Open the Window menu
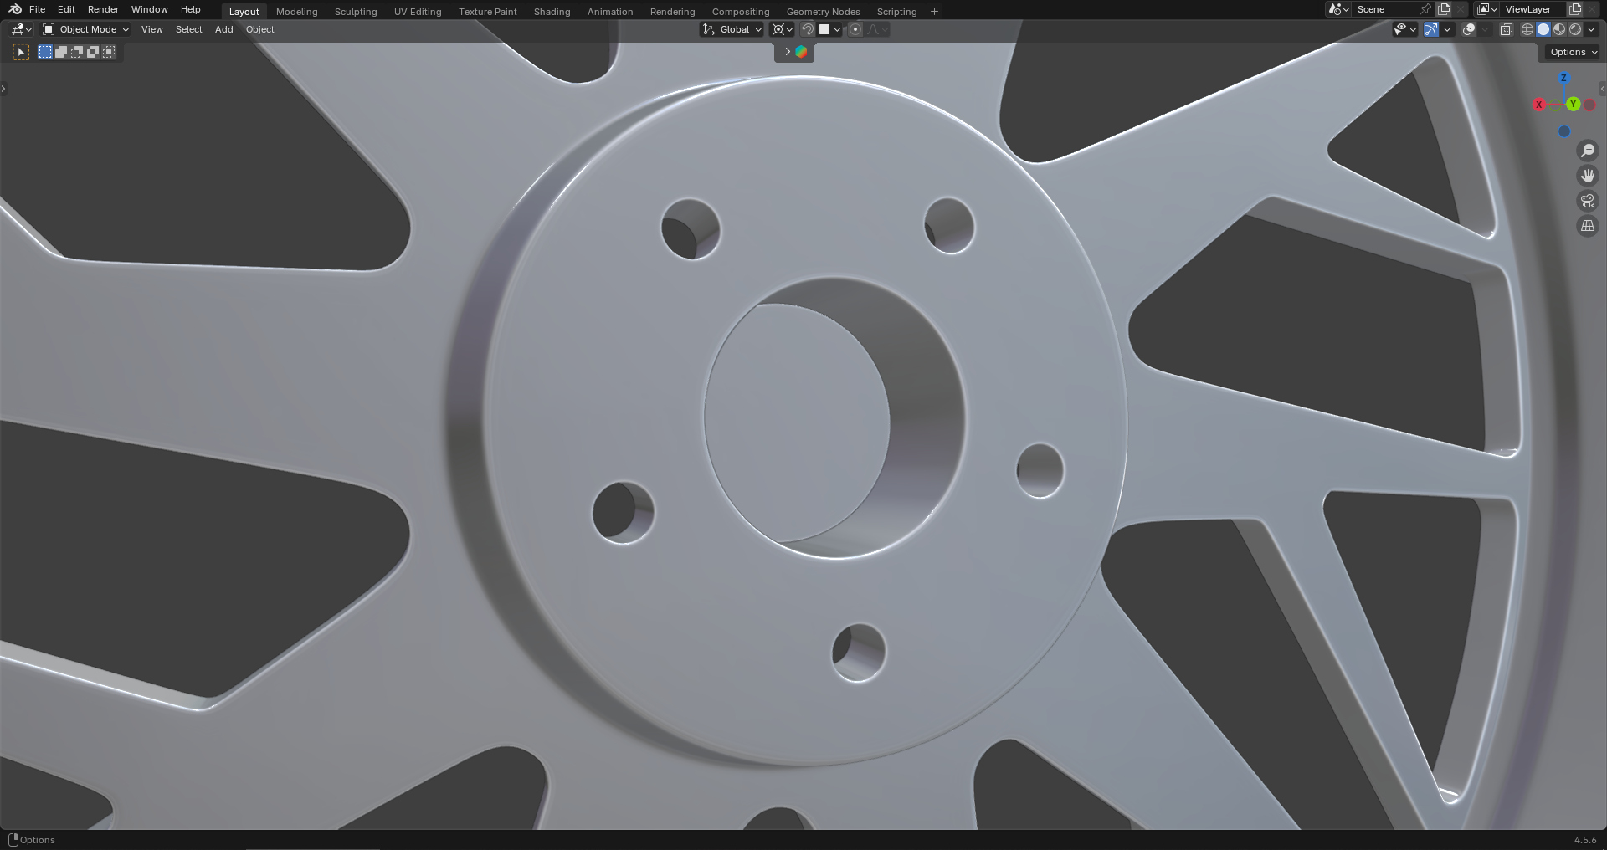This screenshot has height=850, width=1607. 150,9
